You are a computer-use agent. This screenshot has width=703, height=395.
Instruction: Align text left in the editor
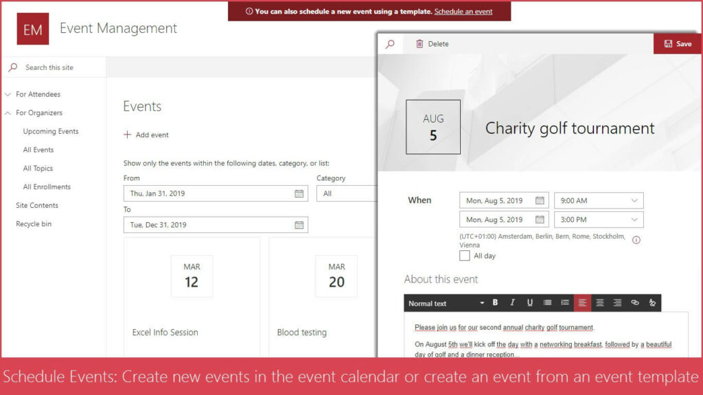[582, 302]
